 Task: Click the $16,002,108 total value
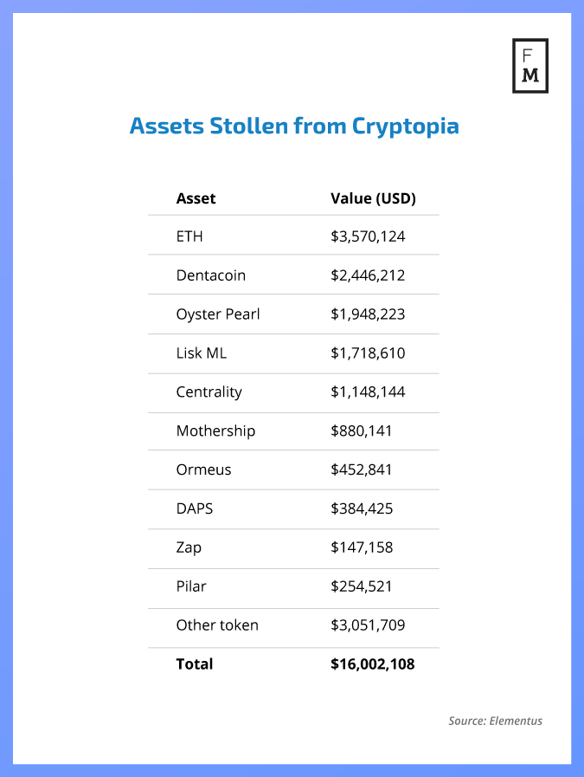click(x=373, y=664)
